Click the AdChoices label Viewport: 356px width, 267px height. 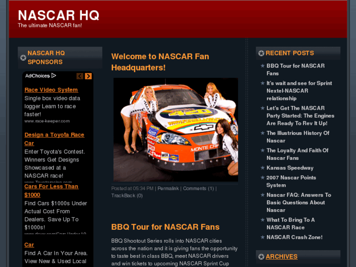tap(37, 75)
